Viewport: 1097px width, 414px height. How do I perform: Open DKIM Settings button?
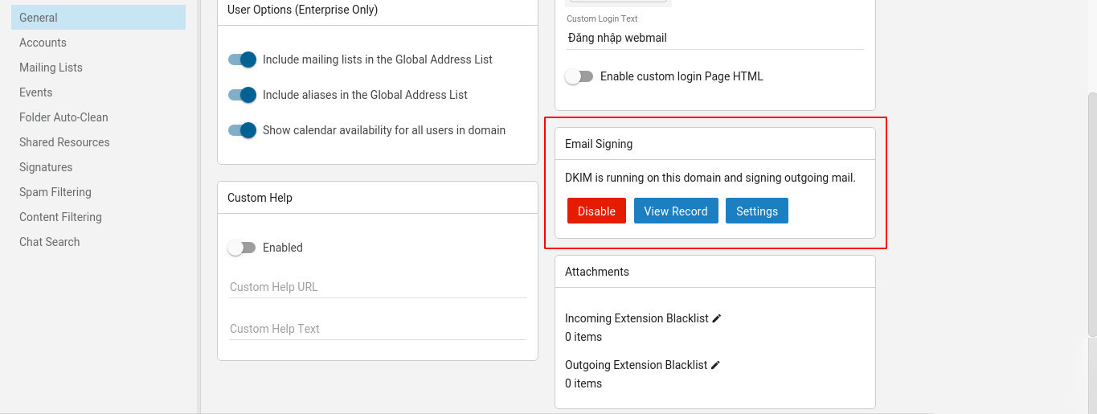point(757,211)
